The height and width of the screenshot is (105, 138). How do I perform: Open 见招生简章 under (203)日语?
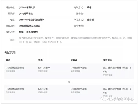(x=43, y=92)
